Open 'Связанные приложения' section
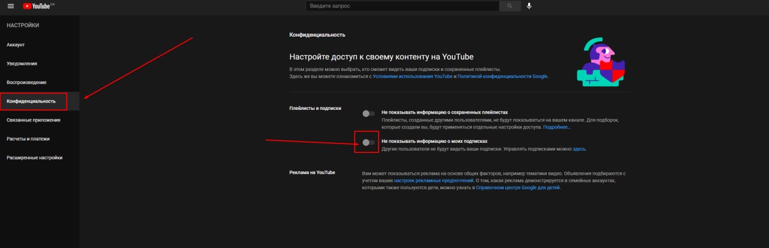The width and height of the screenshot is (769, 248). [40, 120]
